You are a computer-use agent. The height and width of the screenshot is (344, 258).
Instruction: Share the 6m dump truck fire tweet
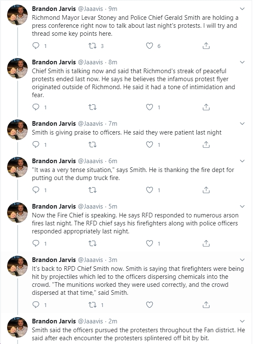206,190
